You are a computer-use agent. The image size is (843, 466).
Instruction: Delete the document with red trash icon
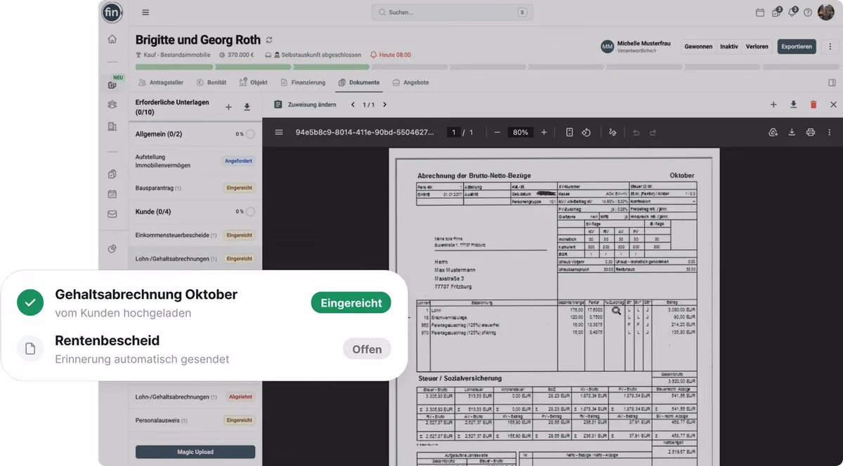click(813, 105)
